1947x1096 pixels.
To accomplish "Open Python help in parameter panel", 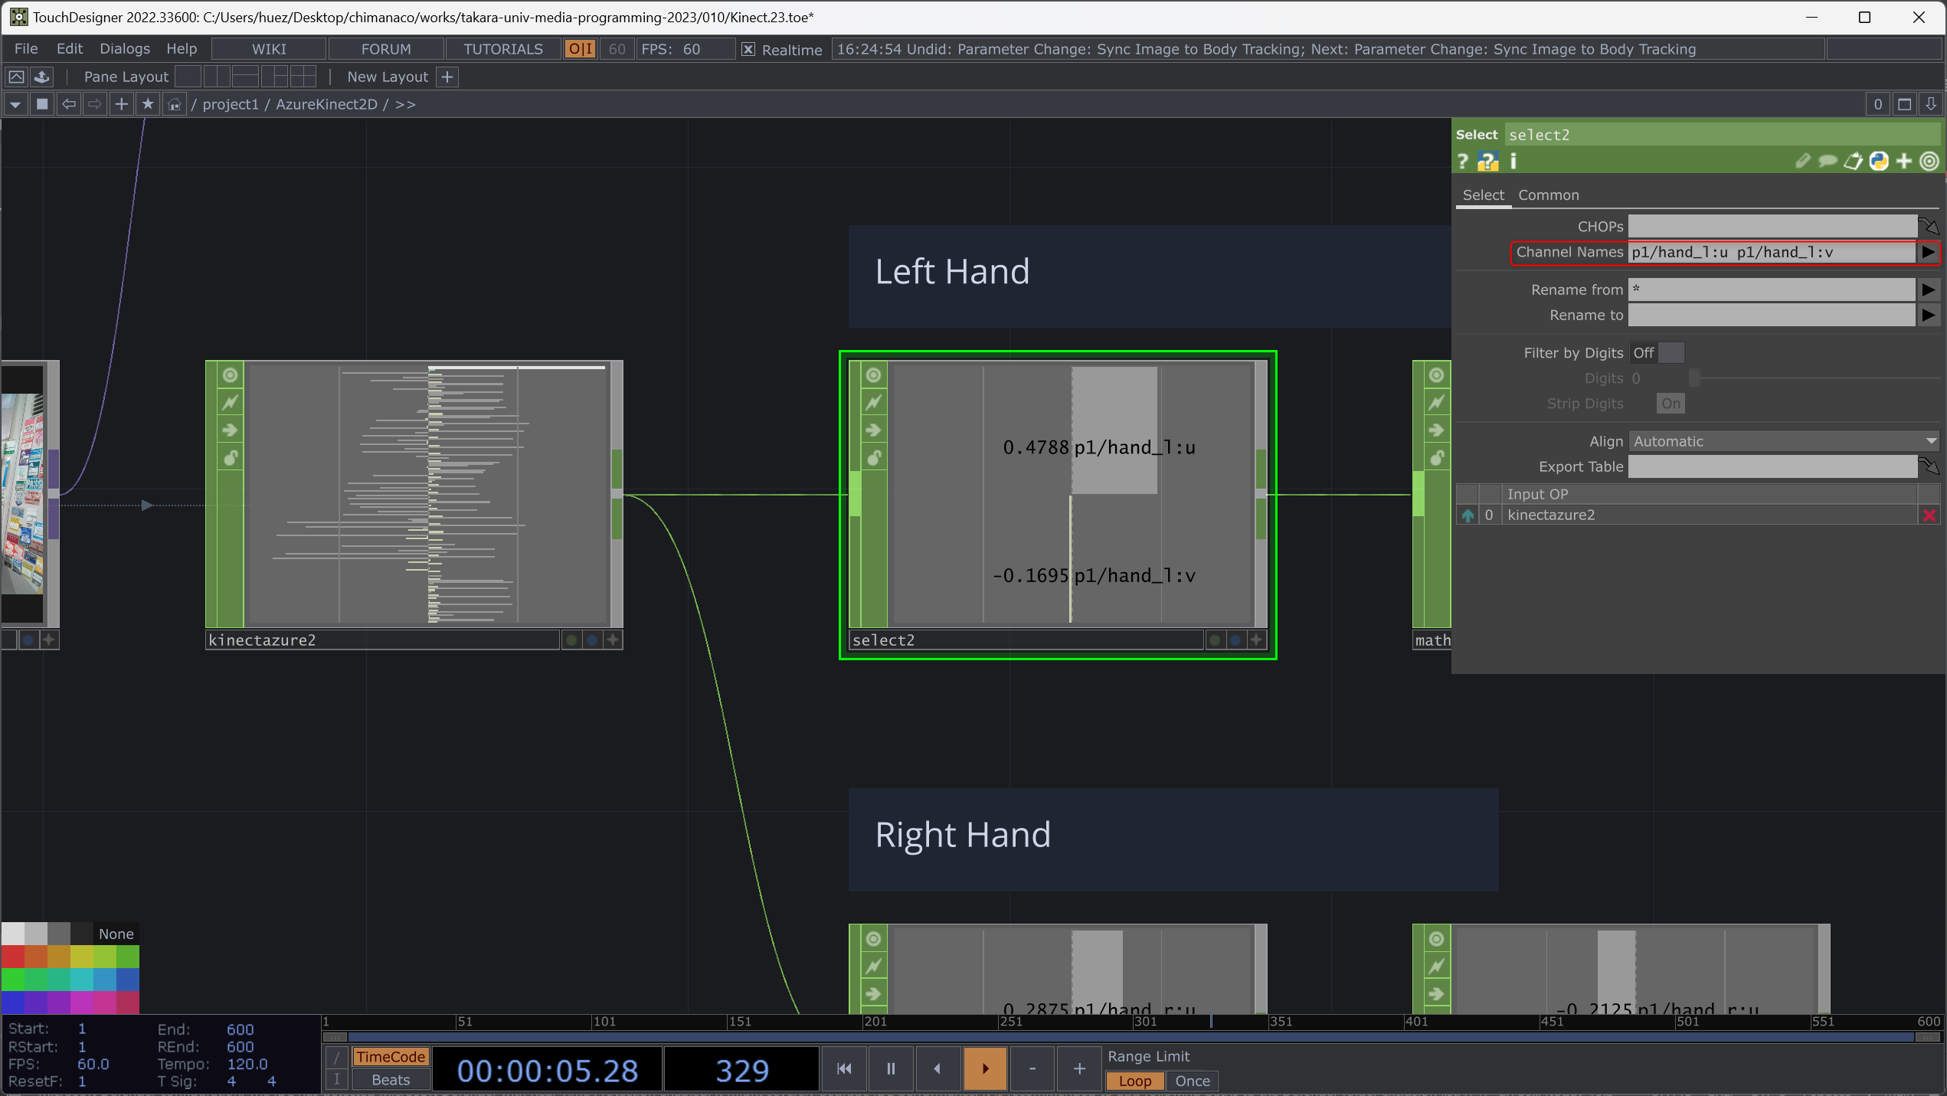I will (x=1487, y=162).
